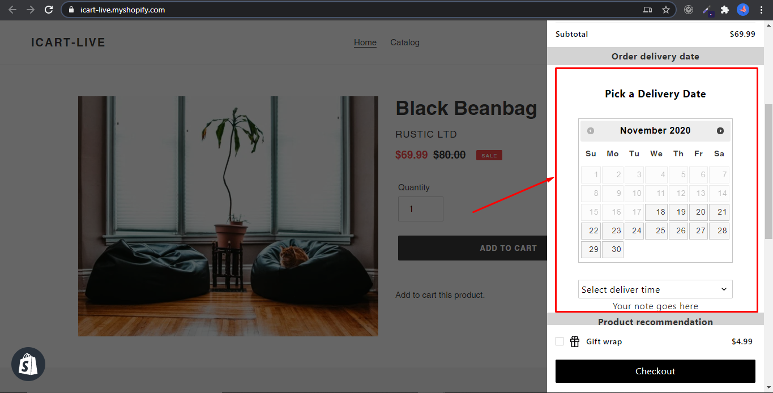
Task: Bookmark this page with the star icon
Action: click(666, 10)
